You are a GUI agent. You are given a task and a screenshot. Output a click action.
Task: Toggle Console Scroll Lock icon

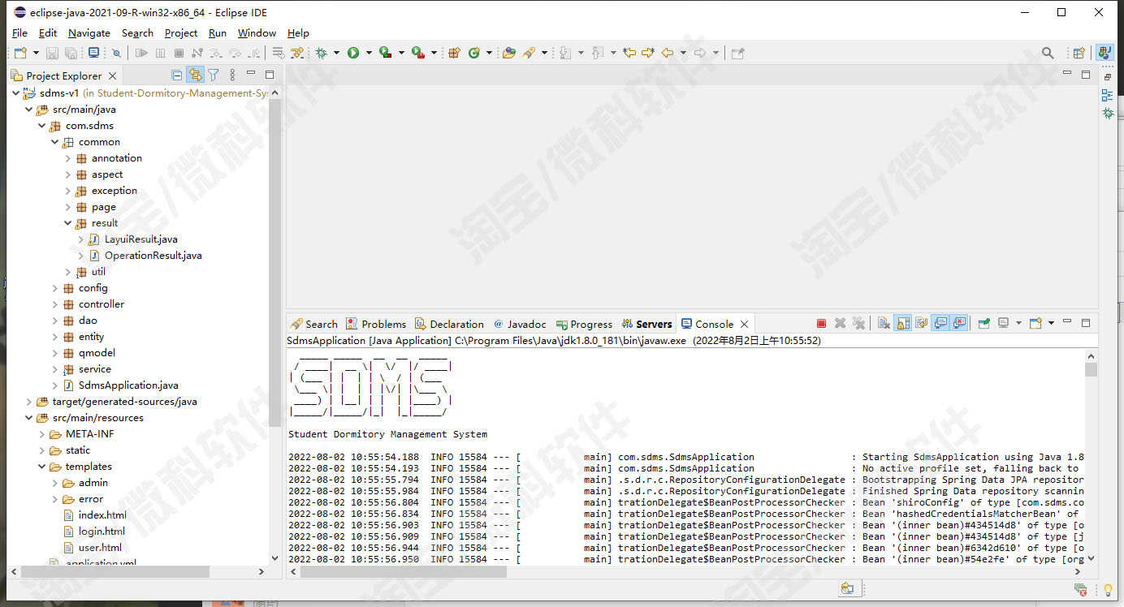tap(902, 323)
